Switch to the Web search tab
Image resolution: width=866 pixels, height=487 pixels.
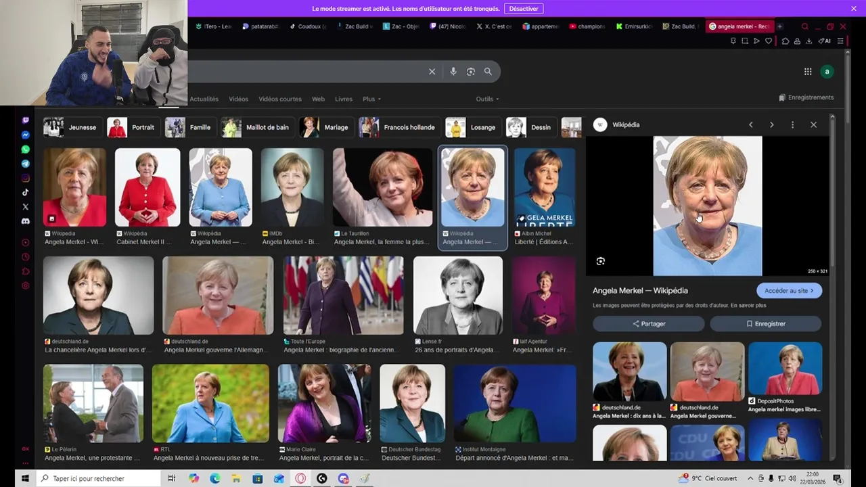click(318, 99)
